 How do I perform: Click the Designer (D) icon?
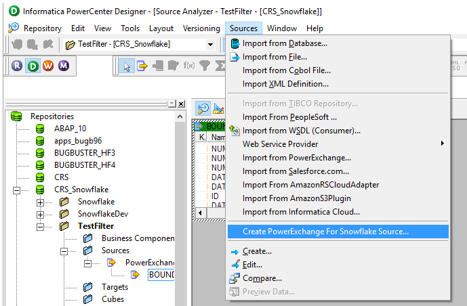(x=33, y=66)
